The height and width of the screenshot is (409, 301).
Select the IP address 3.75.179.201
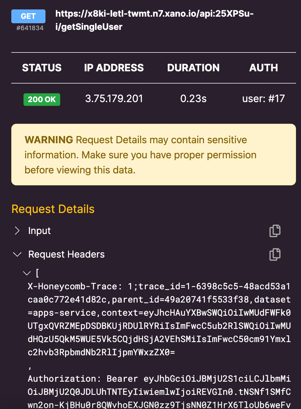pos(114,99)
